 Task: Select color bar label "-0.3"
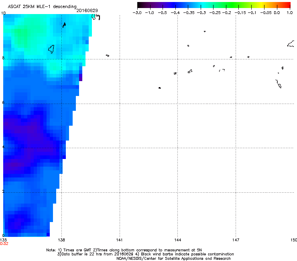tap(201, 13)
